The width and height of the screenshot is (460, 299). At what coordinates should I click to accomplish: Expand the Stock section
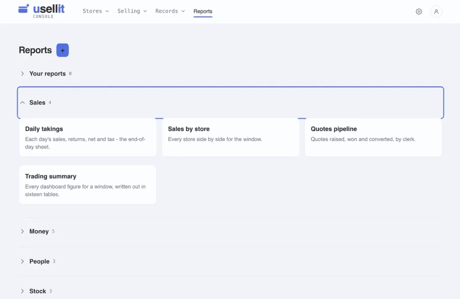[230, 291]
